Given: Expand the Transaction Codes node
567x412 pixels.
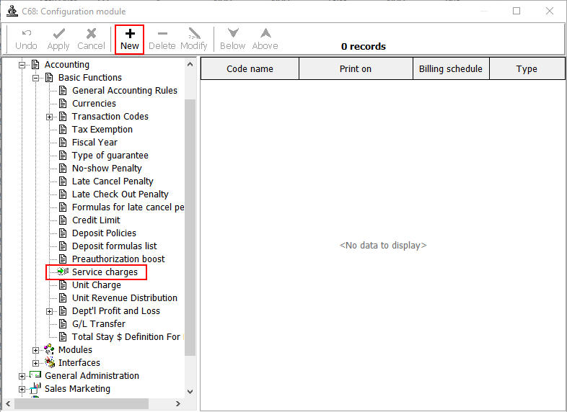Looking at the screenshot, I should point(50,117).
